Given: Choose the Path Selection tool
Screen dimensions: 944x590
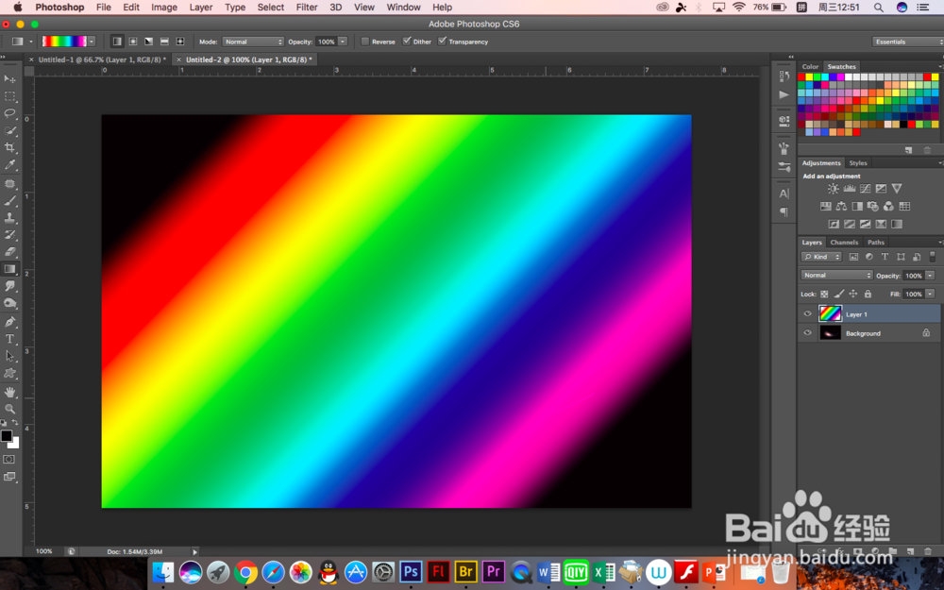Looking at the screenshot, I should (10, 356).
